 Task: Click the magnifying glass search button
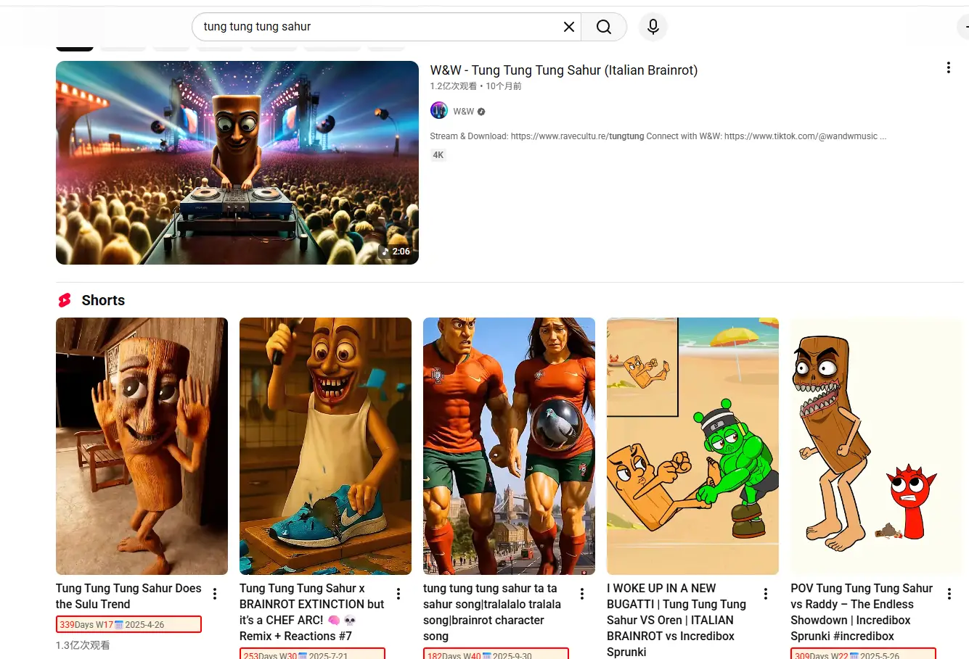[604, 27]
